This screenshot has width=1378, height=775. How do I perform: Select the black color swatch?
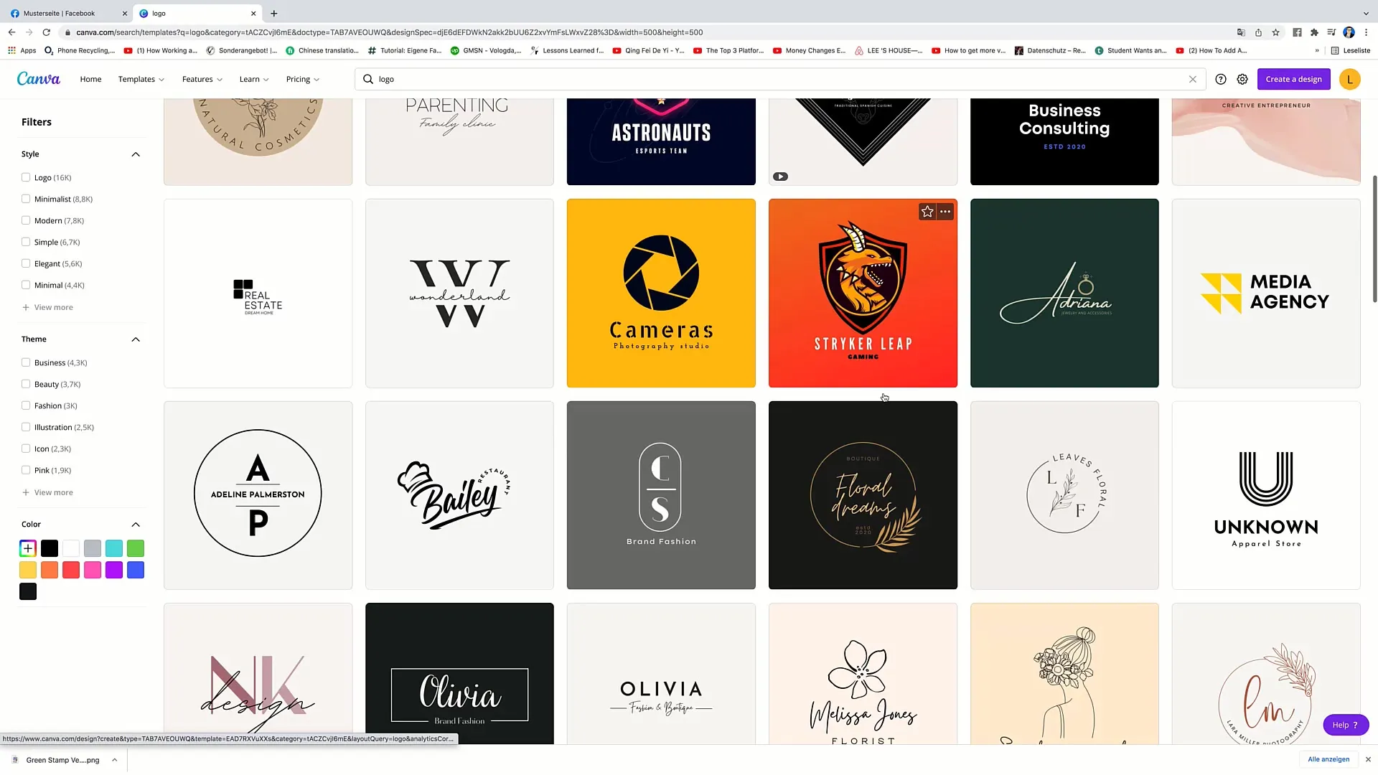tap(50, 548)
